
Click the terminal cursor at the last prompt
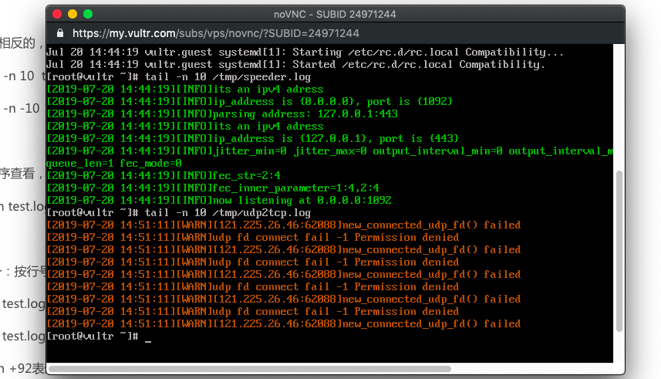click(x=148, y=341)
